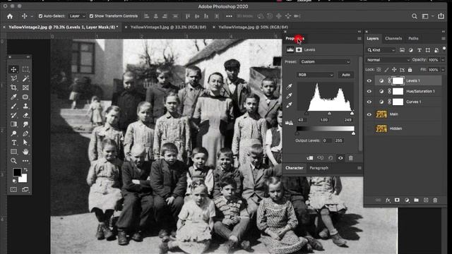Select the Hand tool
Viewport: 452px width, 254px height.
(25, 152)
